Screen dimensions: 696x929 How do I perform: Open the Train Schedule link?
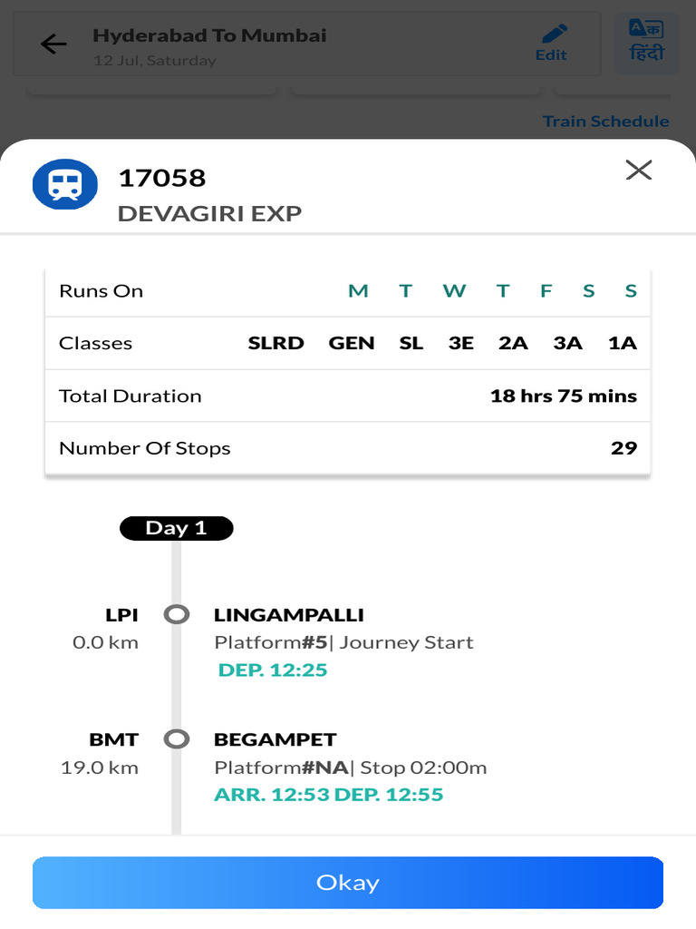(605, 121)
